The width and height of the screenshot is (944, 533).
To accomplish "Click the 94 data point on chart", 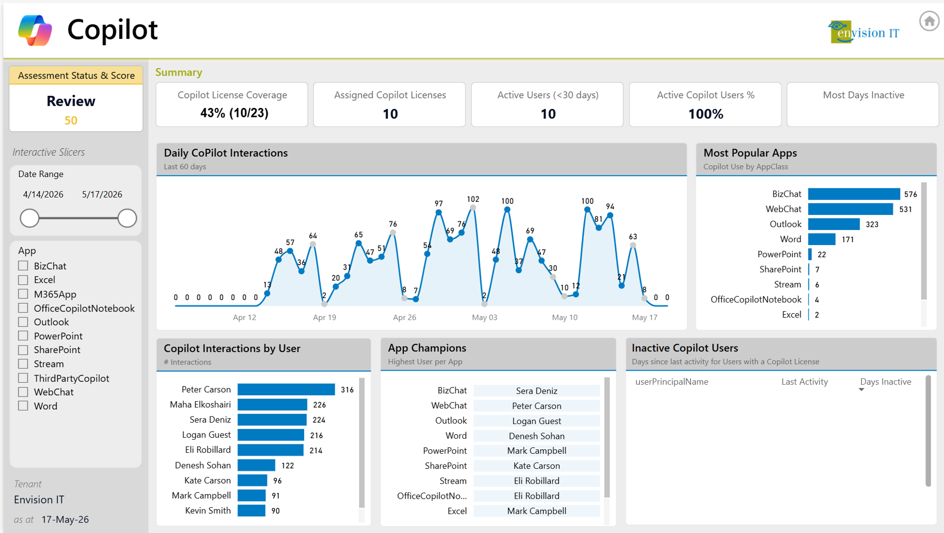I will click(610, 215).
